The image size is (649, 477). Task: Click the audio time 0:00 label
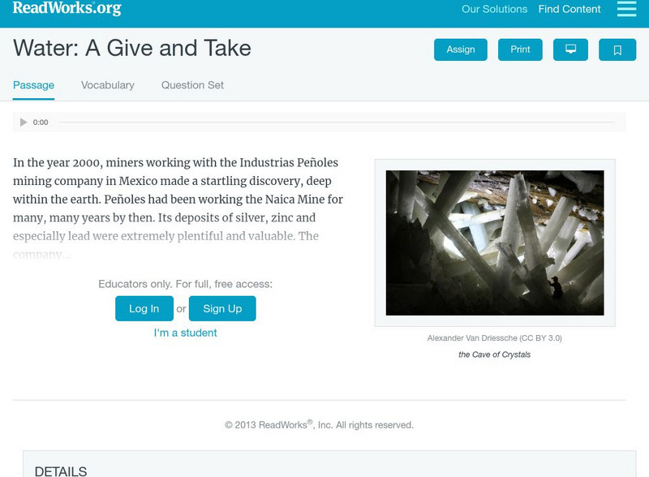(x=41, y=122)
